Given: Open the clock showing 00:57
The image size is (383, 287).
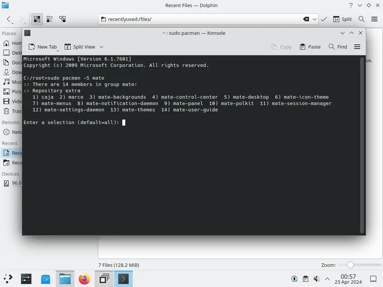Looking at the screenshot, I should point(348,279).
